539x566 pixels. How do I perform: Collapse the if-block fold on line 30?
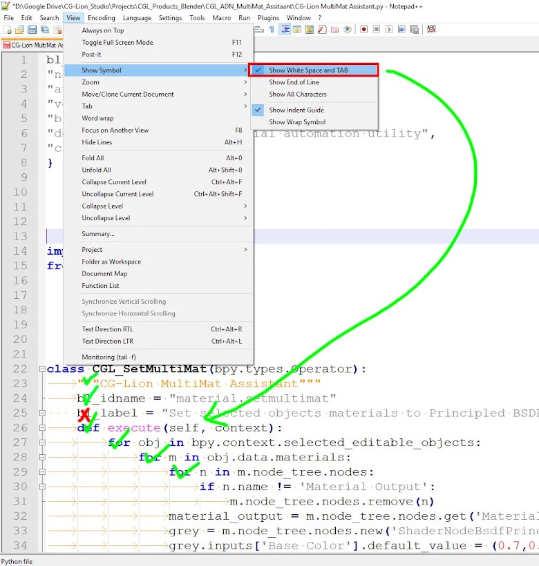tap(42, 487)
